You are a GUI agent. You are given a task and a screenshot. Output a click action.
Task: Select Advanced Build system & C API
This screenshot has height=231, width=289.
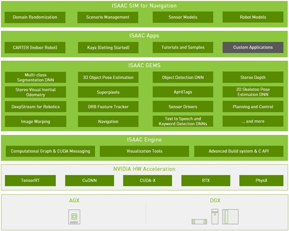tap(239, 151)
